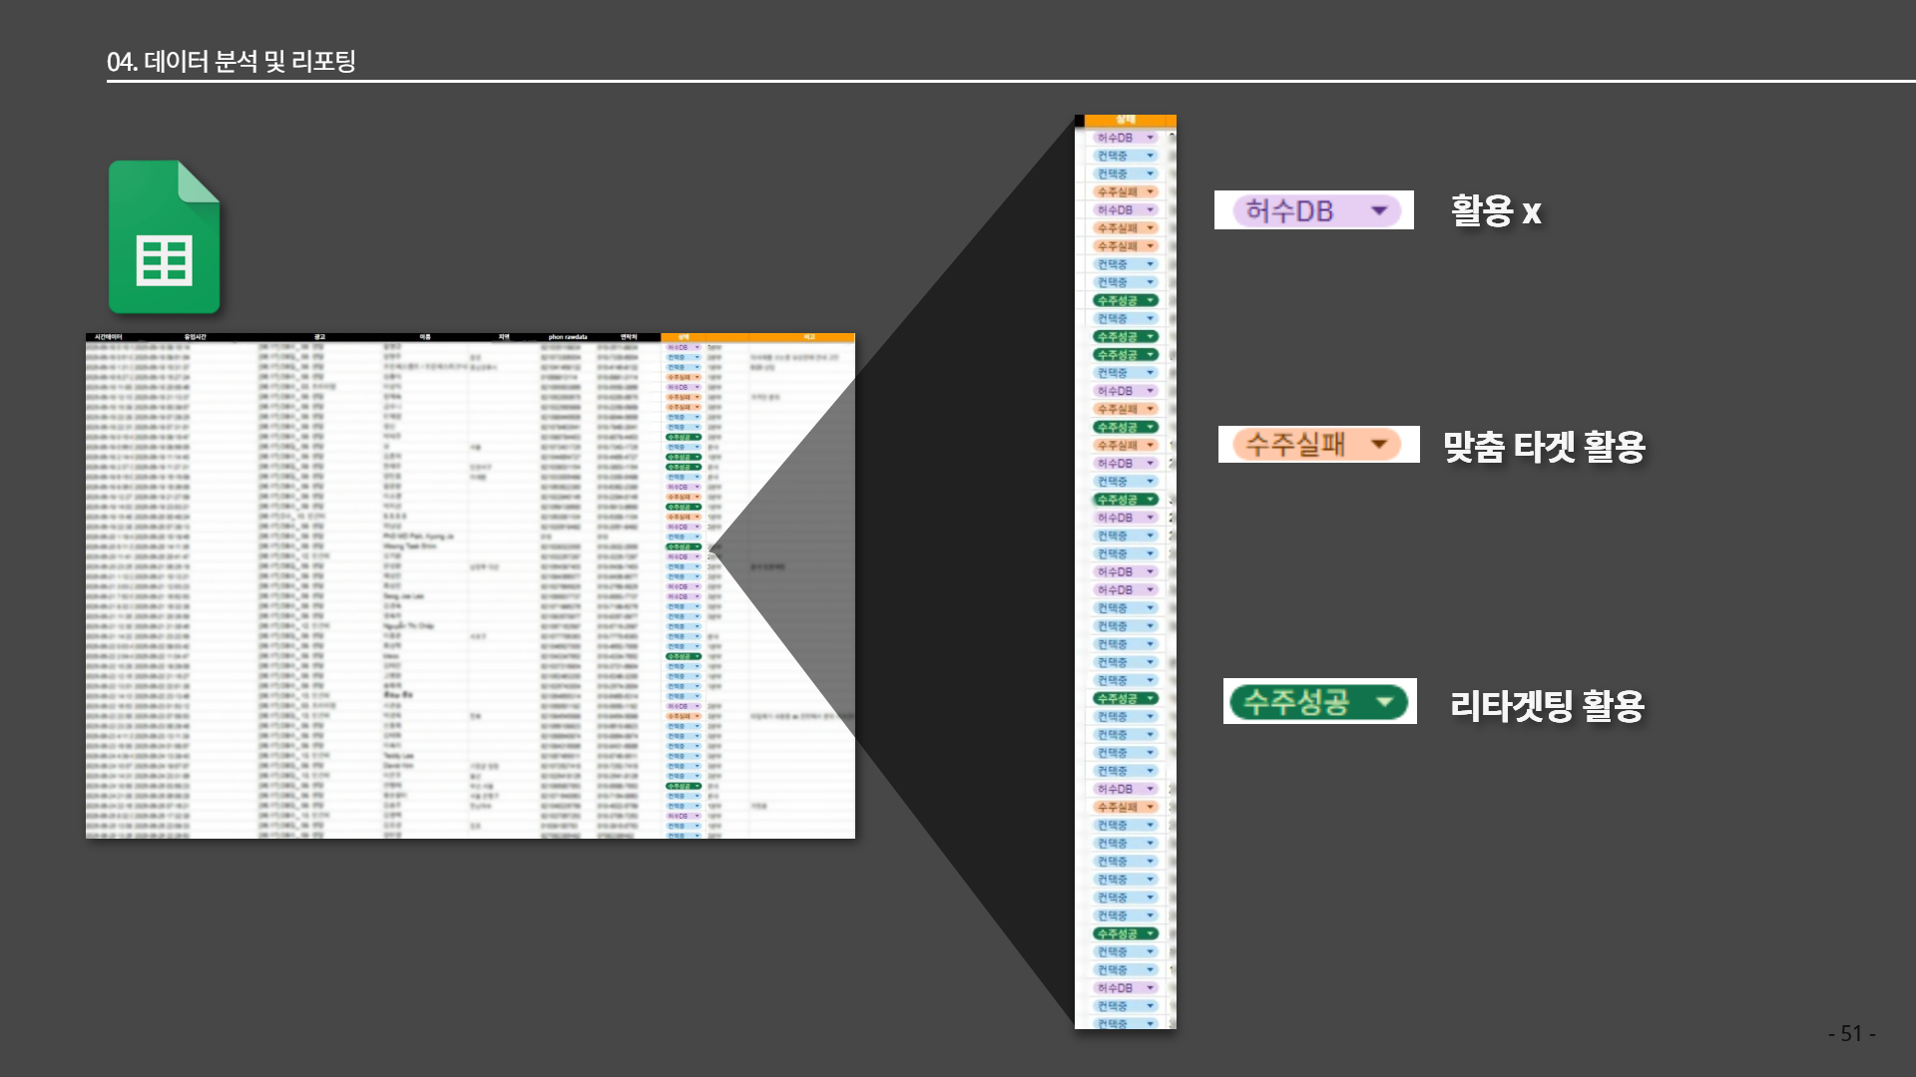Click the orange 상태 header of zoomed column
Viewport: 1916px width, 1077px height.
click(1125, 120)
